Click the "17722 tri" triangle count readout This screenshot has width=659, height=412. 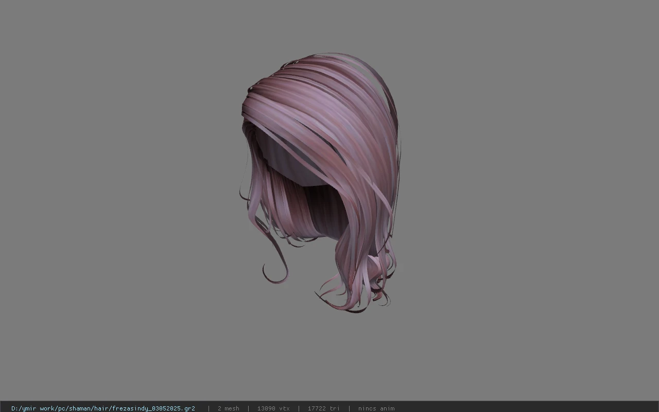(323, 408)
